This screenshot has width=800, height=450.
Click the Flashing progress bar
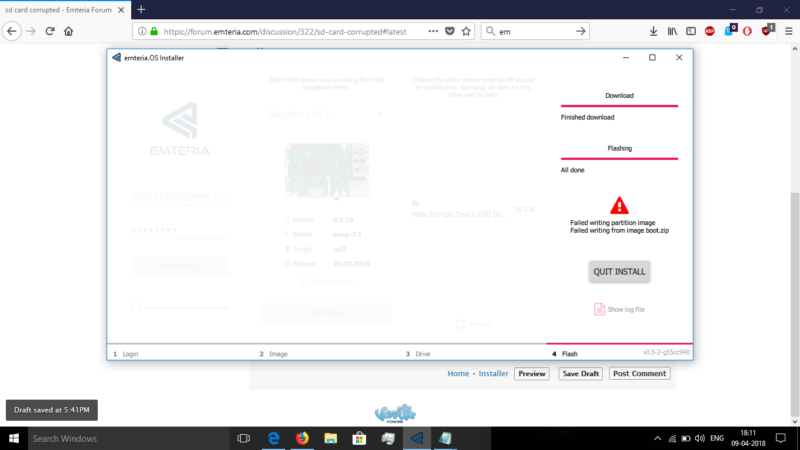pos(620,159)
